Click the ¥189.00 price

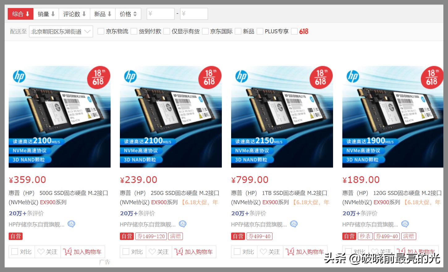pos(361,180)
